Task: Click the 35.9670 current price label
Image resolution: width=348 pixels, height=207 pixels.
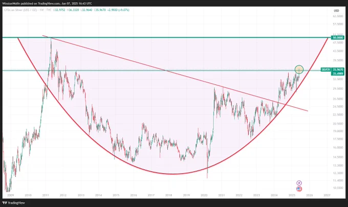Action: pos(338,70)
